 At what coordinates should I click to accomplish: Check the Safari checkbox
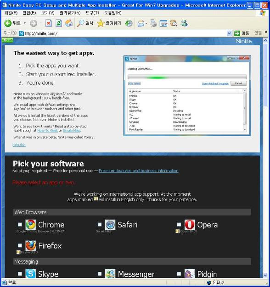coord(100,224)
